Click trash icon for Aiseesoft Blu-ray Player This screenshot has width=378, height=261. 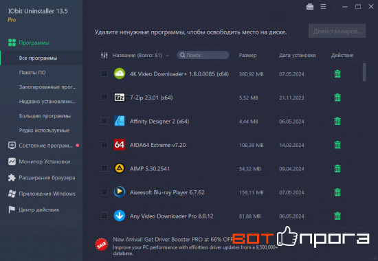[x=337, y=192]
